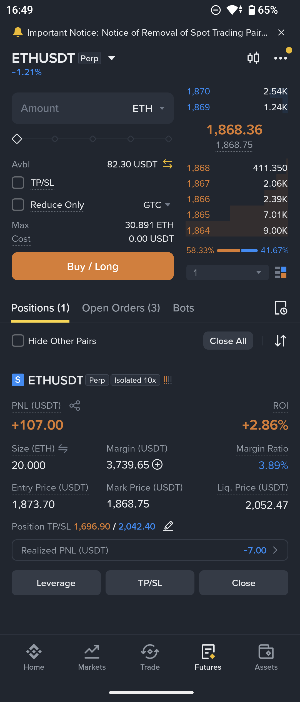
Task: Enable the TP/SL checkbox
Action: pos(18,183)
